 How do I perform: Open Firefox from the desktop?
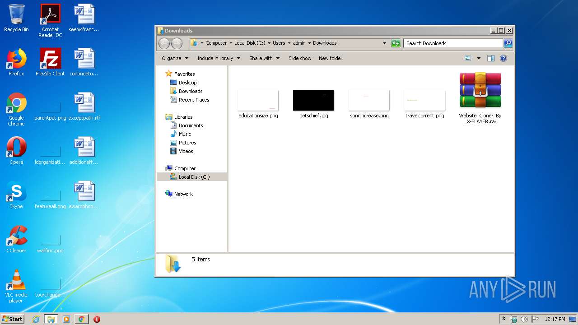16,62
